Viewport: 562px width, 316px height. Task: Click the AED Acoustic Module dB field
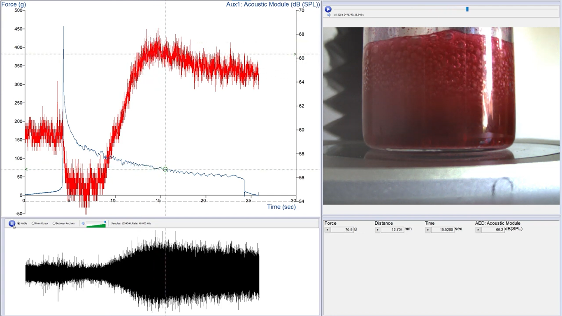click(493, 230)
